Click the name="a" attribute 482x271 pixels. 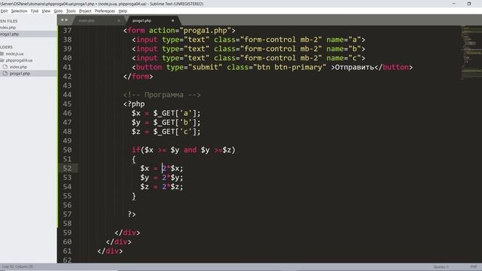point(343,40)
